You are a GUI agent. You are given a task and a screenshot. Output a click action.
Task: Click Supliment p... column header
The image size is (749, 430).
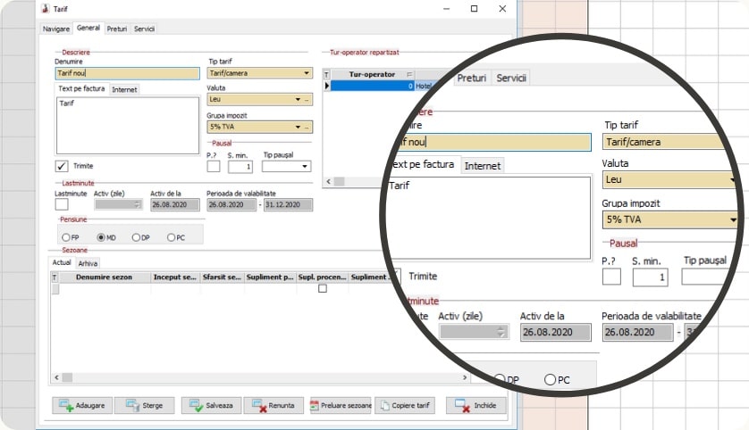(x=270, y=277)
